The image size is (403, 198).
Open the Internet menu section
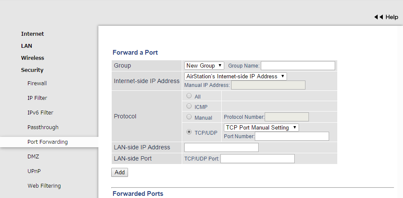tap(33, 34)
